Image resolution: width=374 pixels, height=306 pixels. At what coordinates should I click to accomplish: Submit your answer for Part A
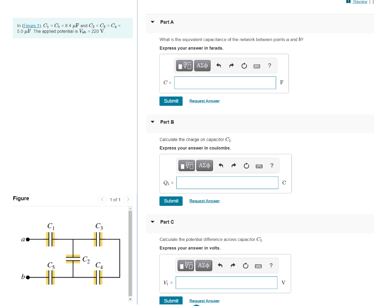tap(171, 101)
